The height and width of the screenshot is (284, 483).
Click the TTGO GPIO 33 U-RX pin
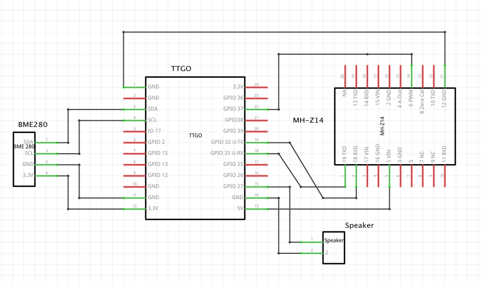tap(257, 153)
